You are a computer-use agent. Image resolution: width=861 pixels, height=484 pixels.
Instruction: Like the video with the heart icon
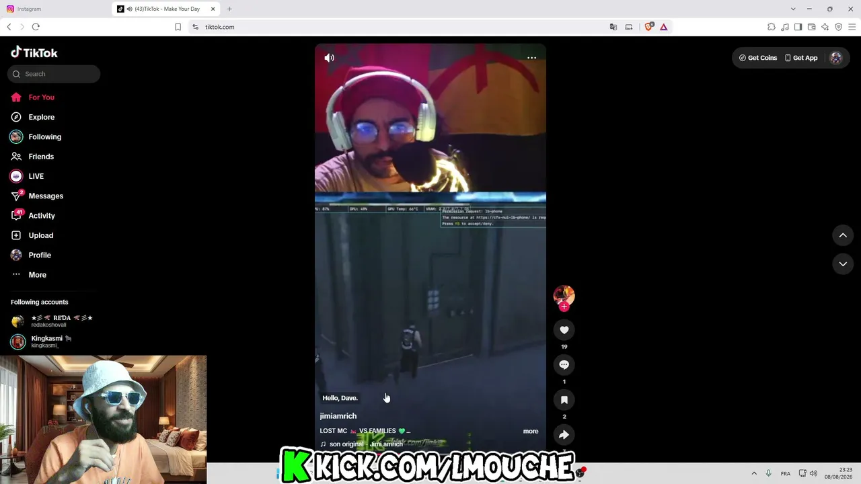click(564, 330)
